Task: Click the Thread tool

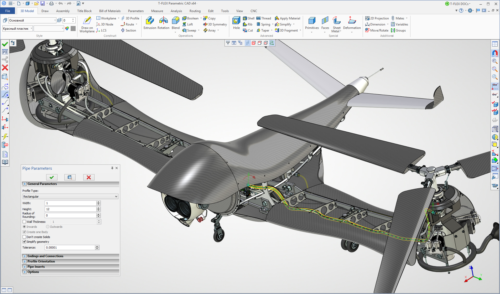Action: [x=264, y=18]
